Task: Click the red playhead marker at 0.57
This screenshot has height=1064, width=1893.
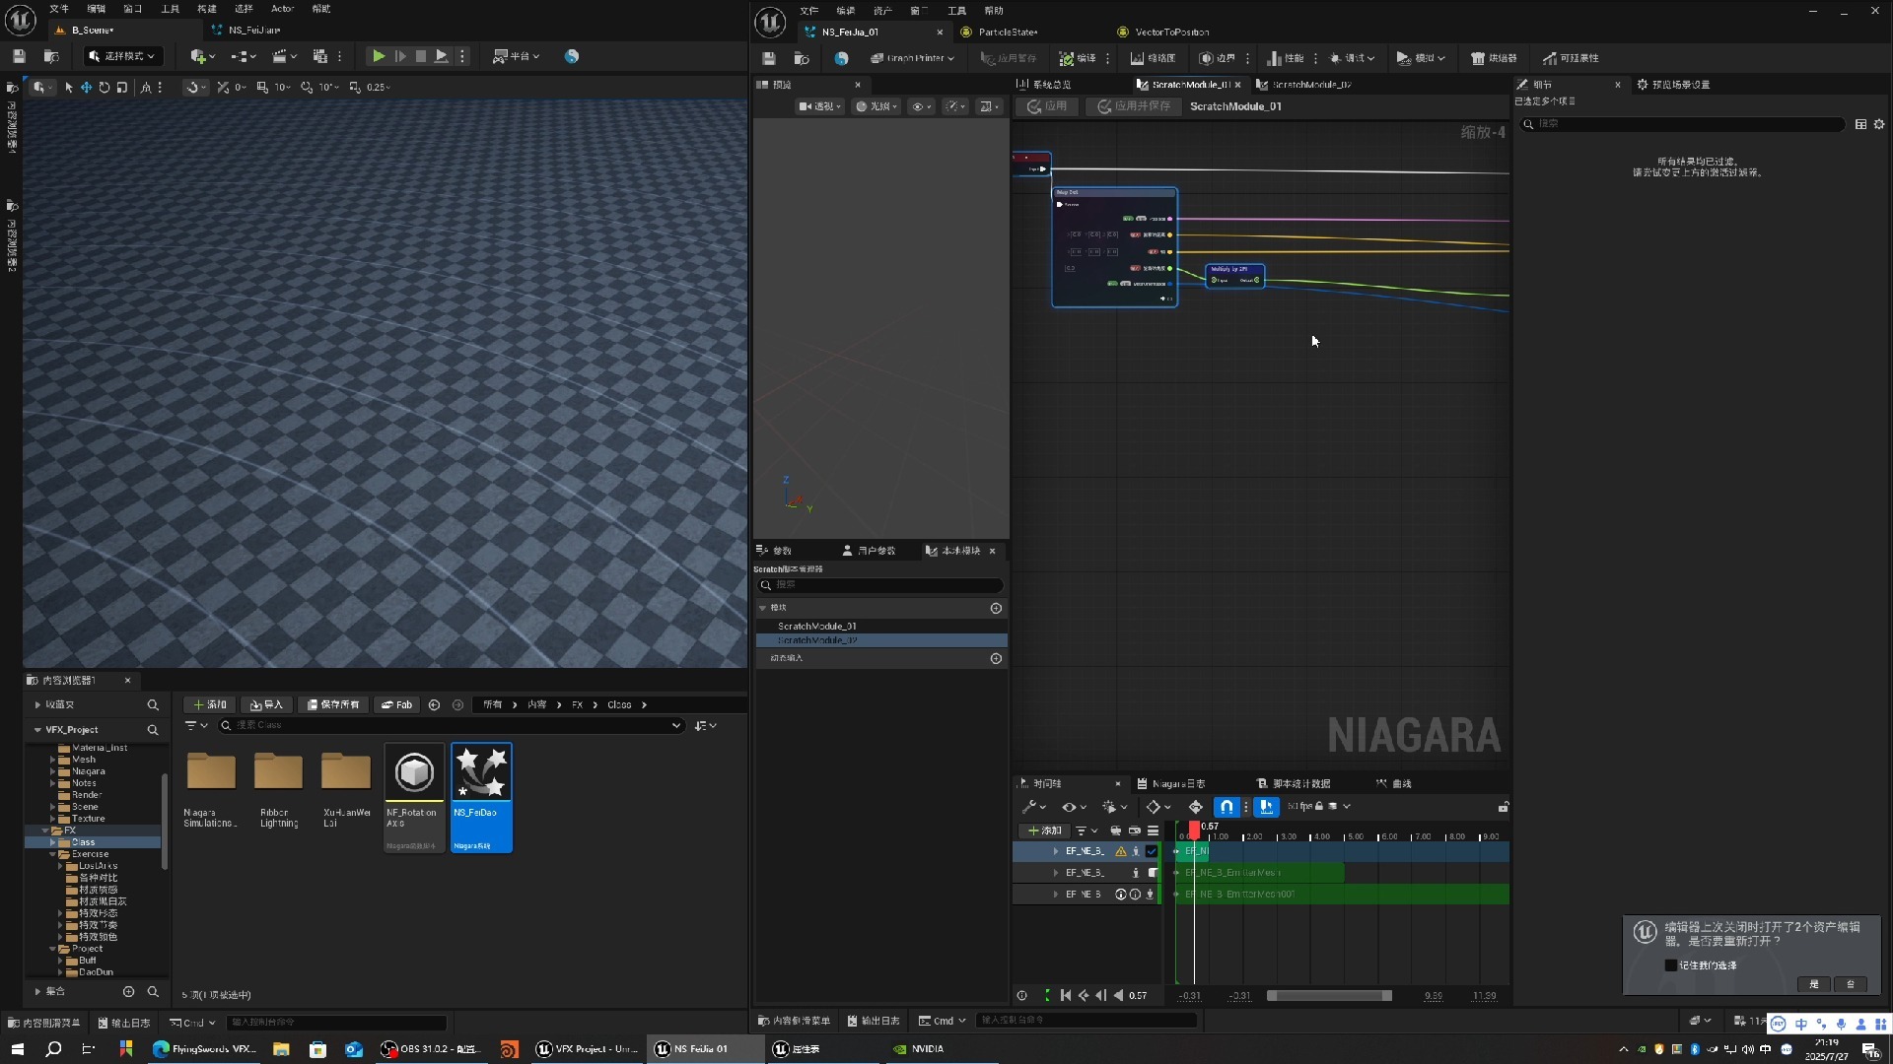Action: pyautogui.click(x=1195, y=830)
